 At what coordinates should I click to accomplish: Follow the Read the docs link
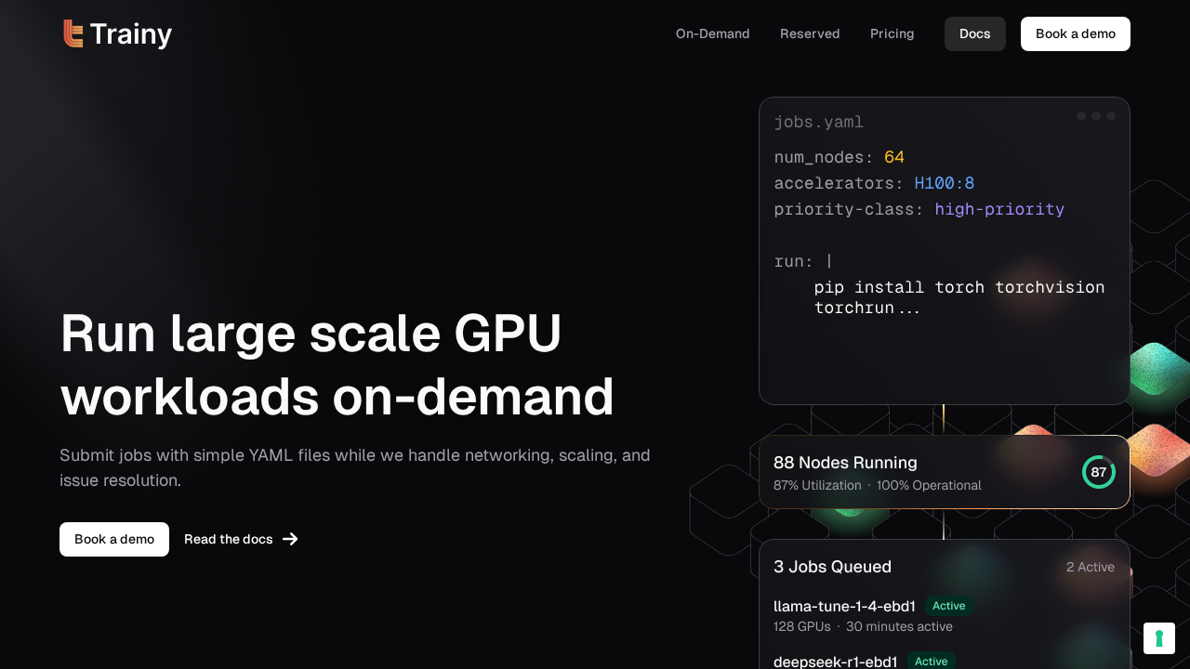pos(229,539)
